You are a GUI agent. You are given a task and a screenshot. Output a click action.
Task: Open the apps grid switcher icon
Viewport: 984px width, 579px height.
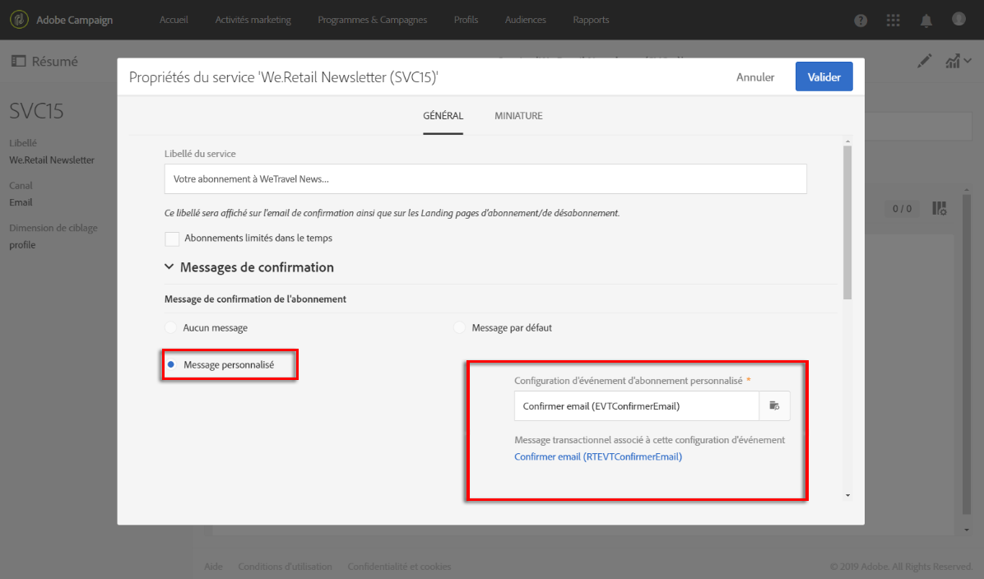point(893,20)
